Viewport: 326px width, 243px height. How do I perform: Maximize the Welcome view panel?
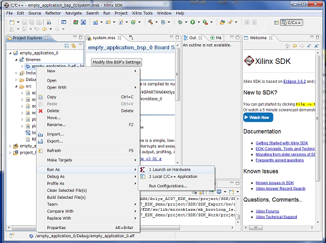(318, 37)
